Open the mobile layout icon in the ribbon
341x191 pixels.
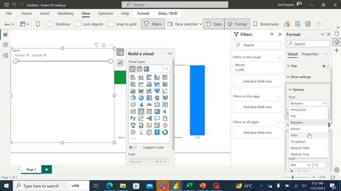coord(38,24)
